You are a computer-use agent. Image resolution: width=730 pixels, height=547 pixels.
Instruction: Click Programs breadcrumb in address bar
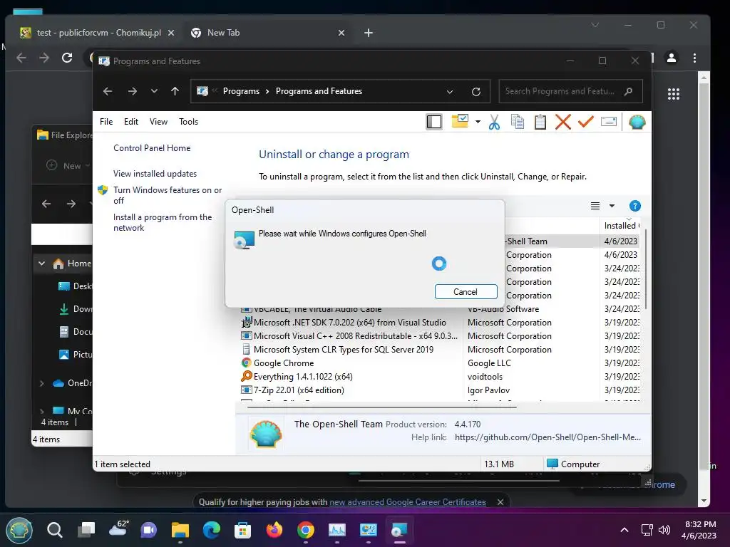241,91
